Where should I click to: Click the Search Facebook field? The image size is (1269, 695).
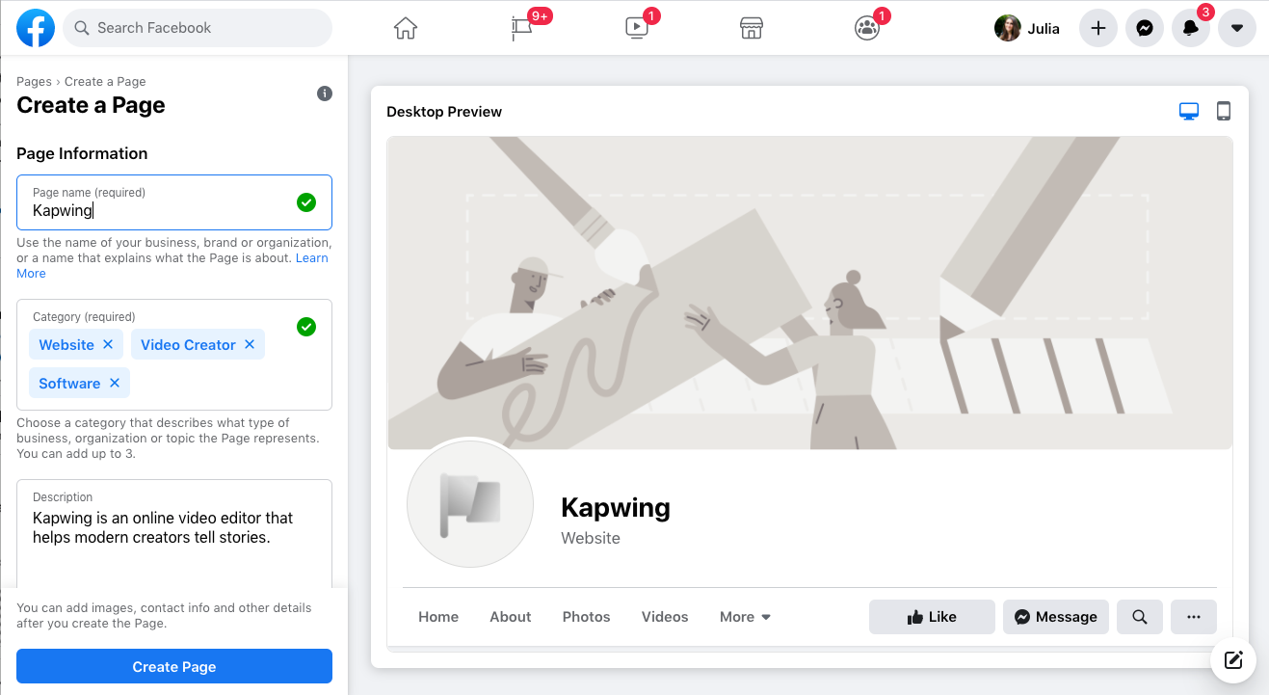coord(198,29)
